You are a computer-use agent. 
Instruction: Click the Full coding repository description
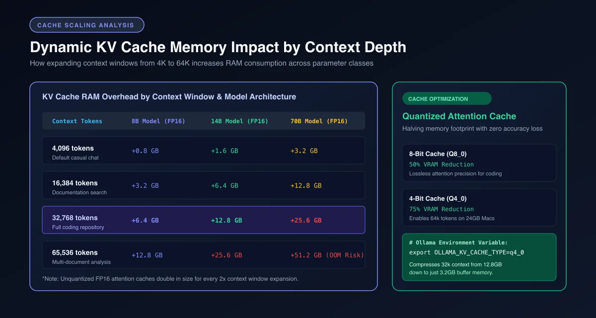click(78, 227)
